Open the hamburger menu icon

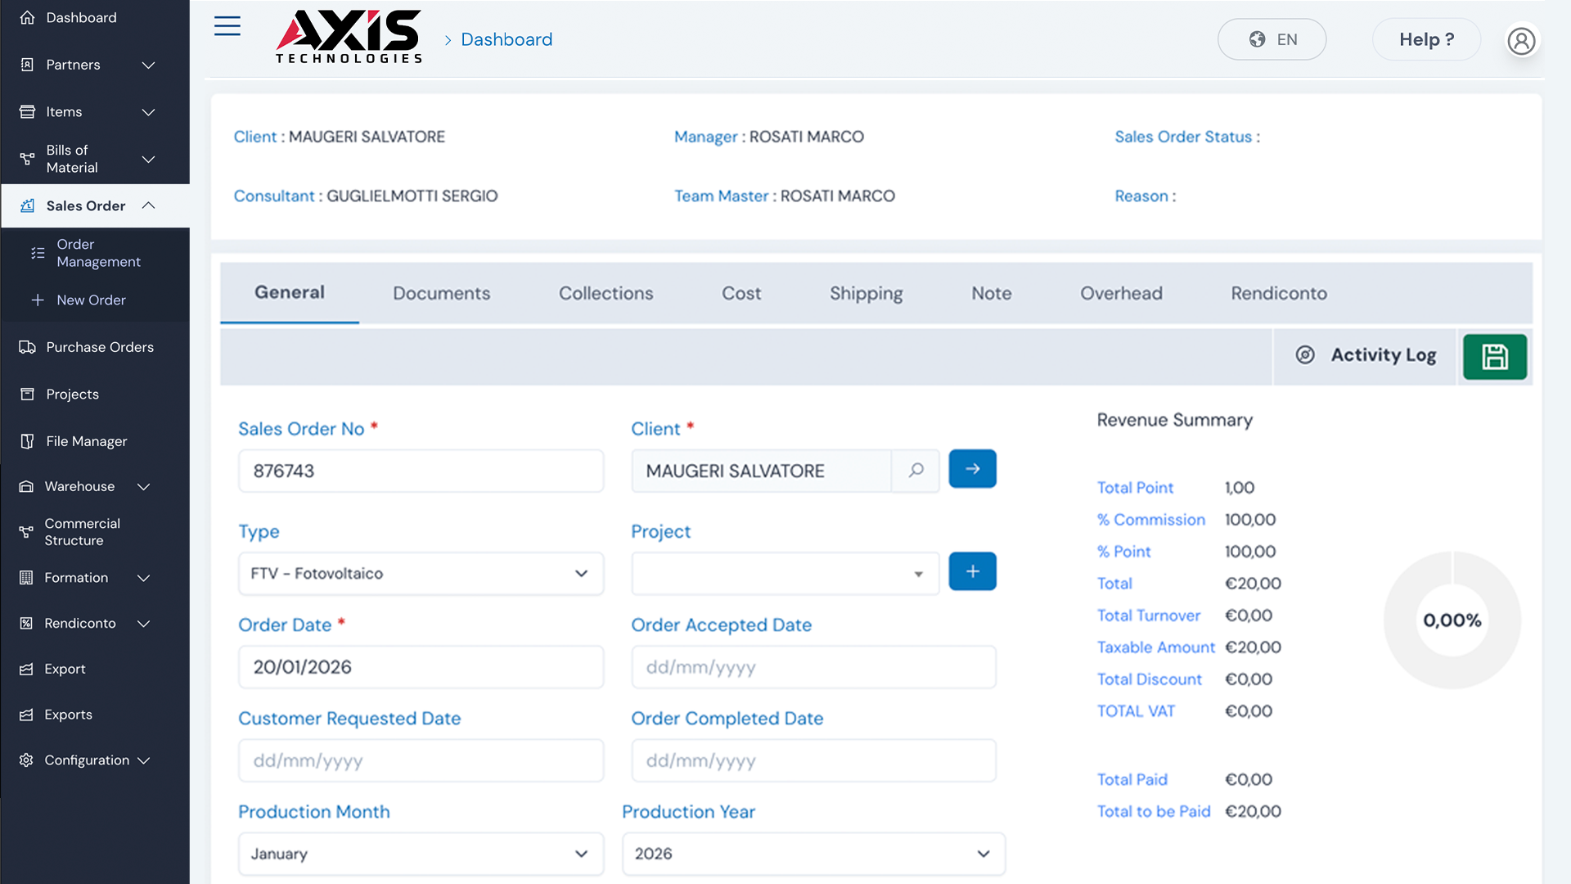pyautogui.click(x=227, y=26)
